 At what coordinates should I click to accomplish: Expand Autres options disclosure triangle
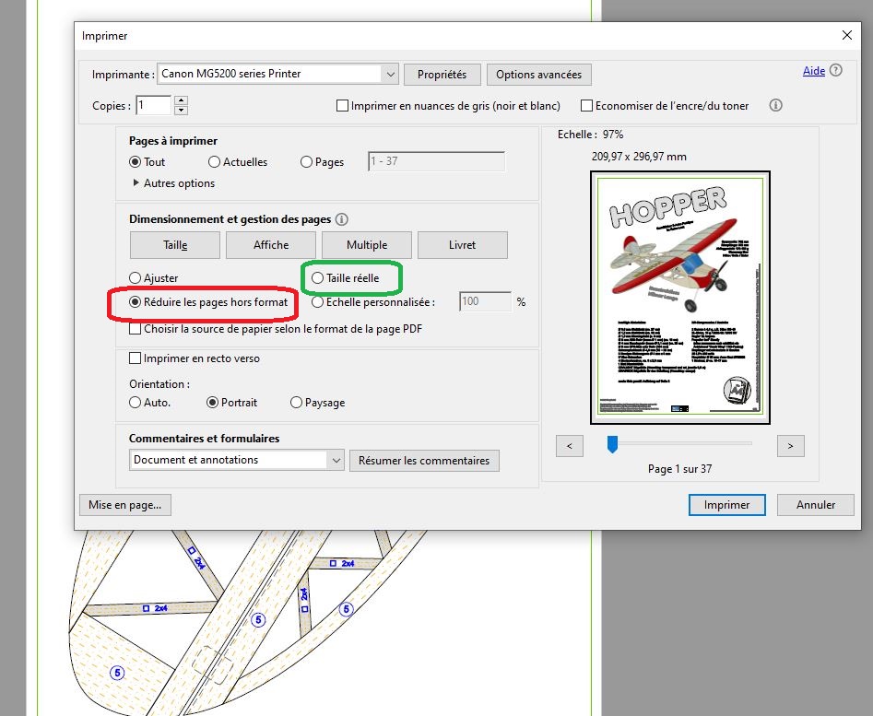[137, 183]
